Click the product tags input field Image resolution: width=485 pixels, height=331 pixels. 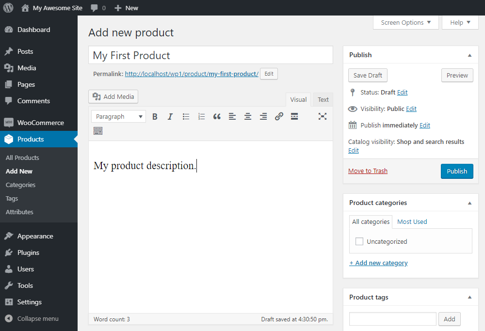click(x=392, y=319)
